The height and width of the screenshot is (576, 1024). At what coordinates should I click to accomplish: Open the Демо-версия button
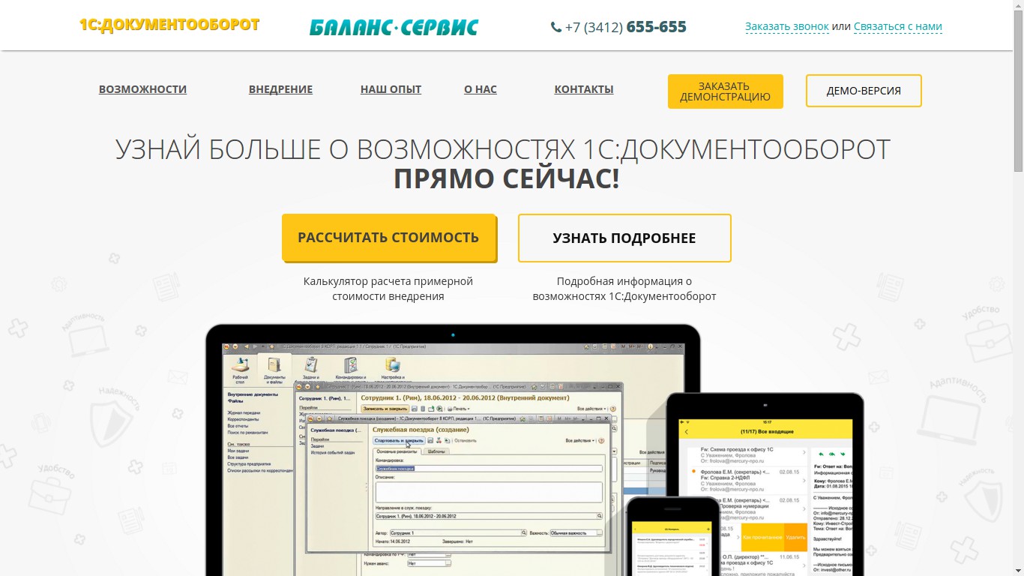(864, 91)
